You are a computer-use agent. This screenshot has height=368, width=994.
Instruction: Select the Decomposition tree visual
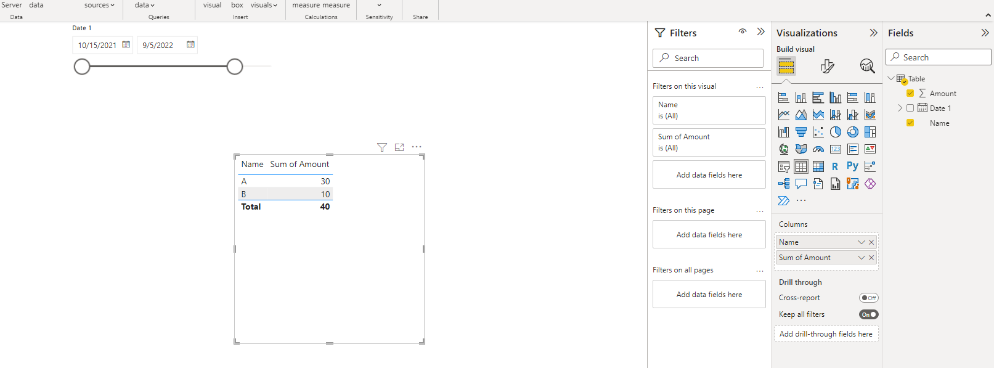pos(783,184)
